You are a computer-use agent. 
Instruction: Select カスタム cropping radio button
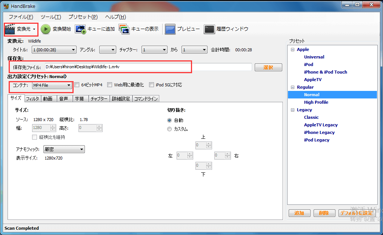pyautogui.click(x=169, y=129)
